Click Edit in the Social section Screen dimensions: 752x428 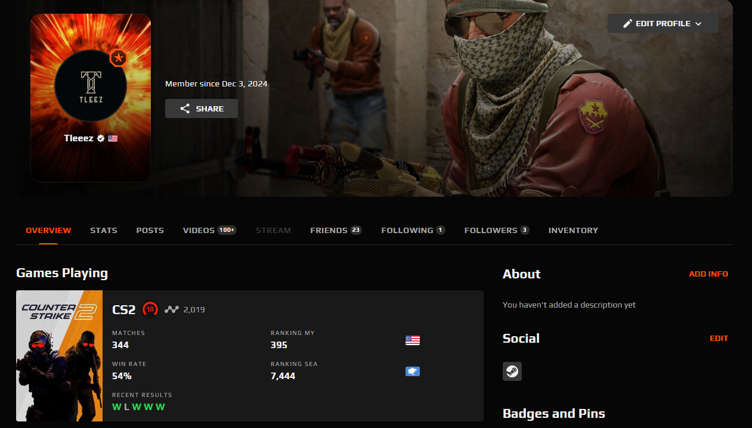tap(719, 339)
